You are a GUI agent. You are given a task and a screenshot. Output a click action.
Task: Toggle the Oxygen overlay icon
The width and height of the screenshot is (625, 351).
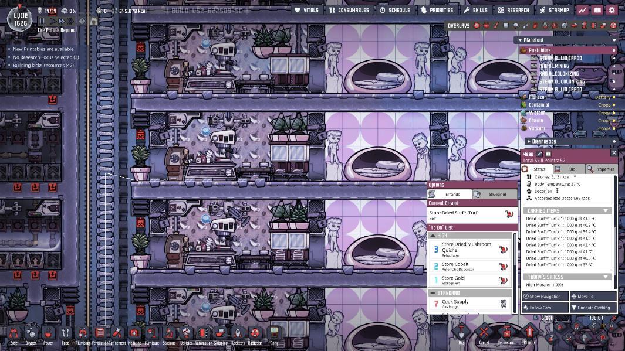(x=477, y=25)
